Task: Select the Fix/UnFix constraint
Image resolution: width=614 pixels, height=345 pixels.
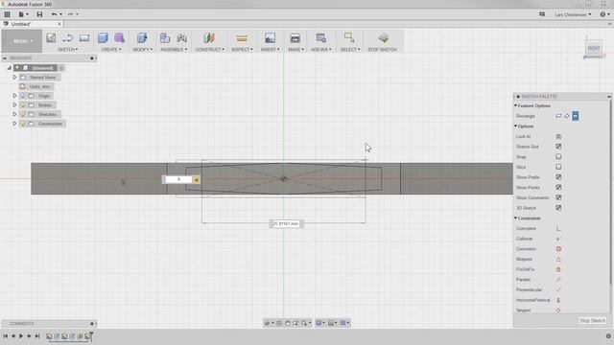Action: (558, 269)
